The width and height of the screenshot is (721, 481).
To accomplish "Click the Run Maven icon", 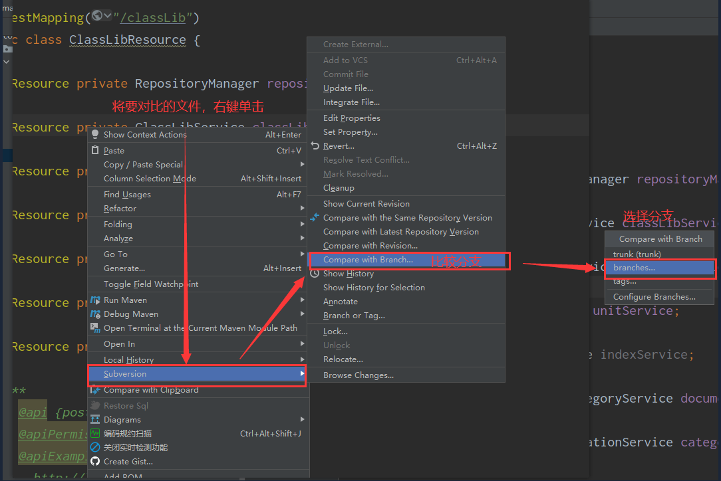I will click(x=95, y=300).
